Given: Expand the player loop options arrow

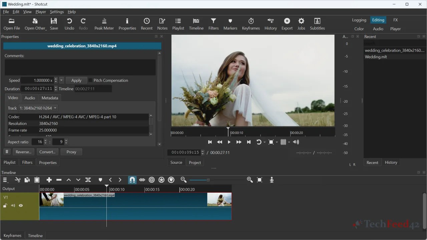Looking at the screenshot, I should pos(265,142).
